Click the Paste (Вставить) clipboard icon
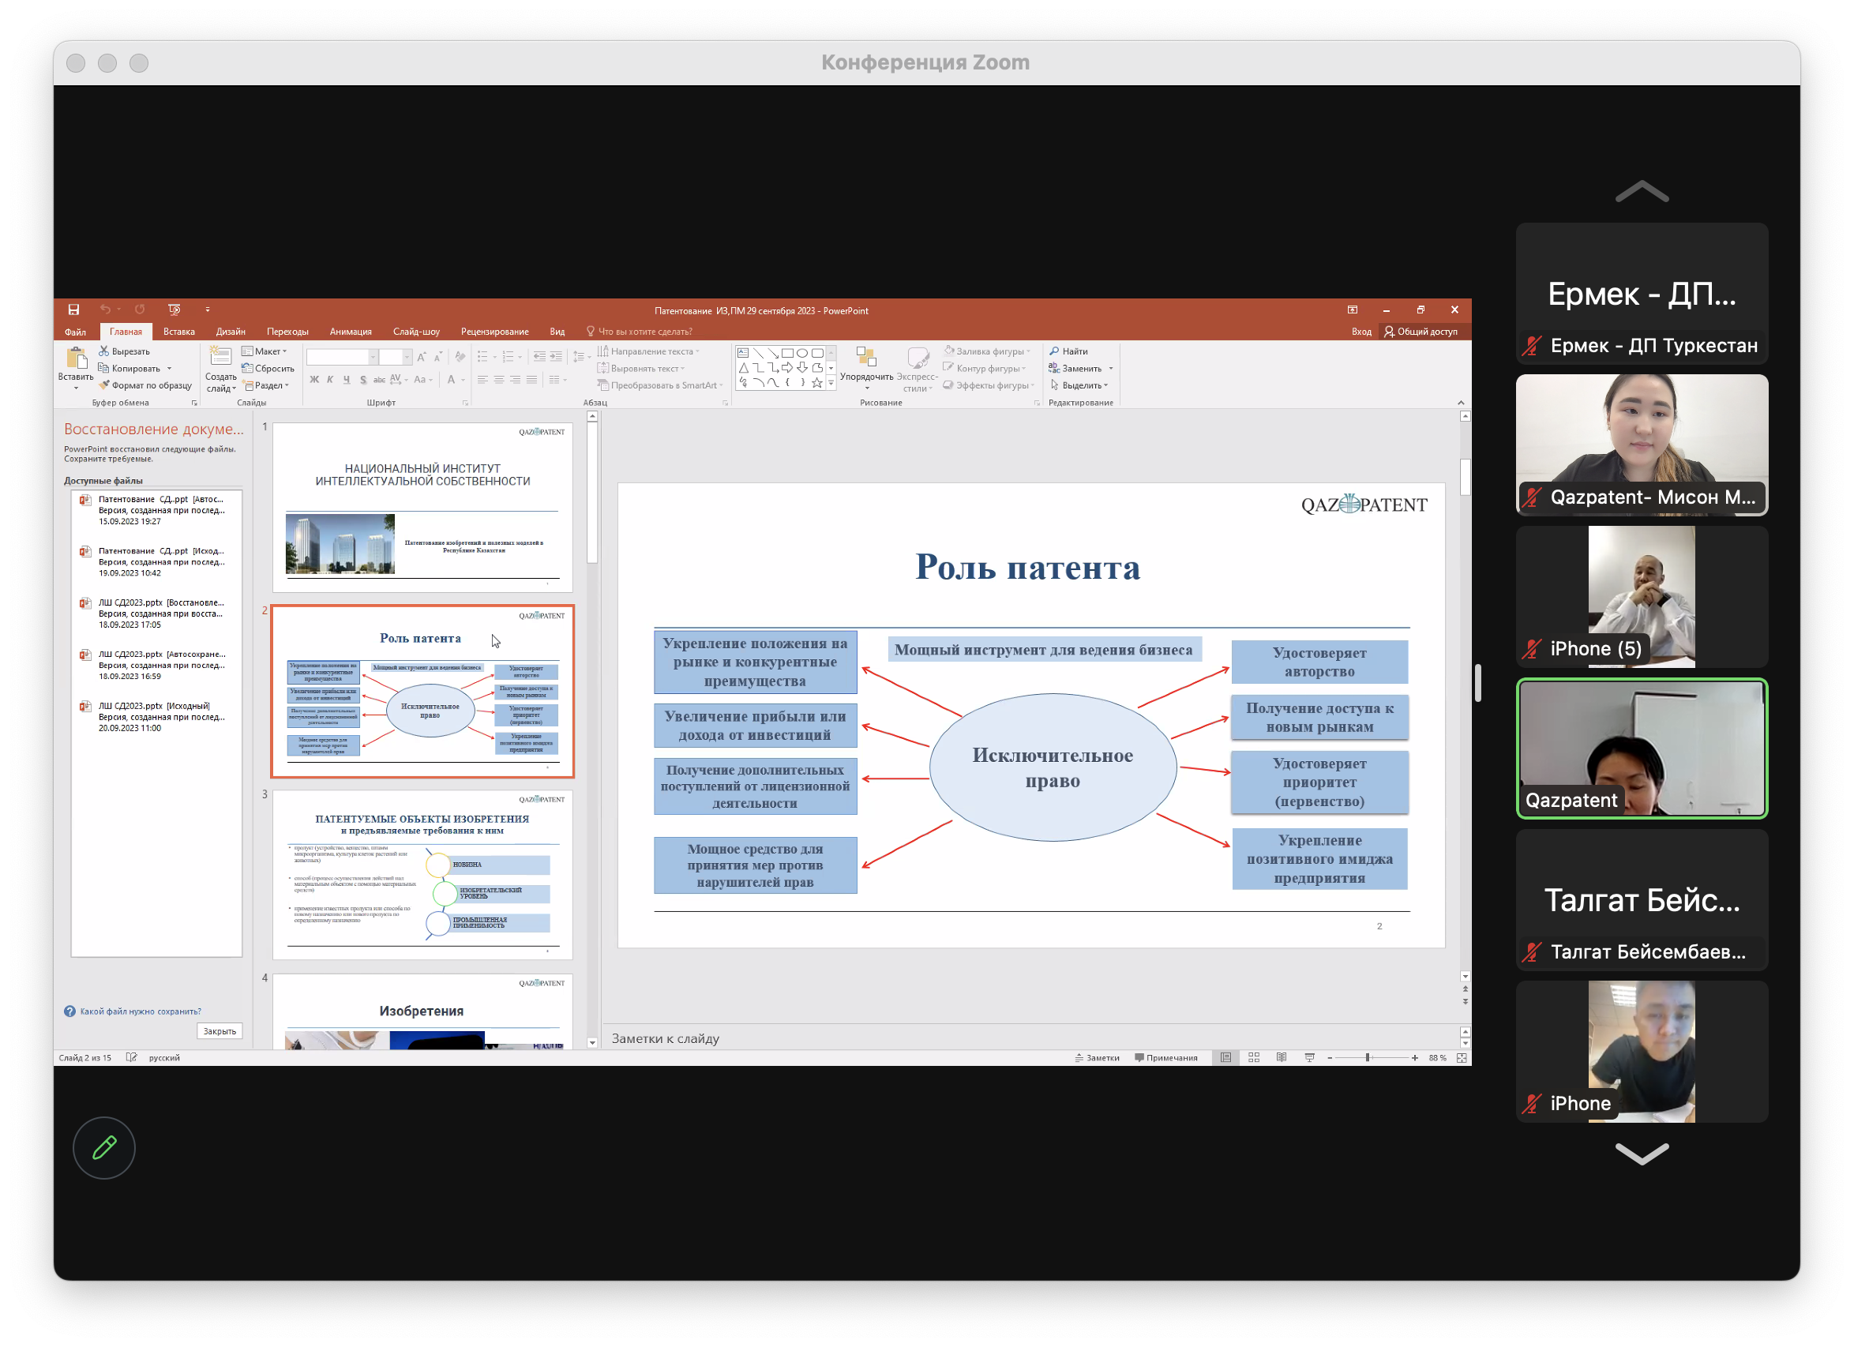Image resolution: width=1854 pixels, height=1347 pixels. [76, 358]
